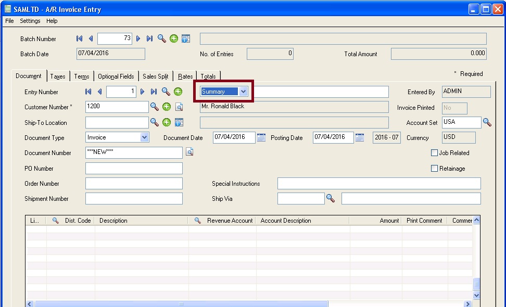The image size is (506, 307).
Task: Go to first batch using Batch Number navigator
Action: pos(79,39)
